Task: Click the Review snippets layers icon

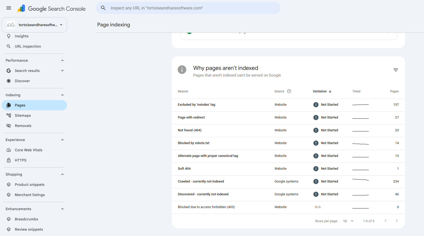Action: click(x=9, y=229)
